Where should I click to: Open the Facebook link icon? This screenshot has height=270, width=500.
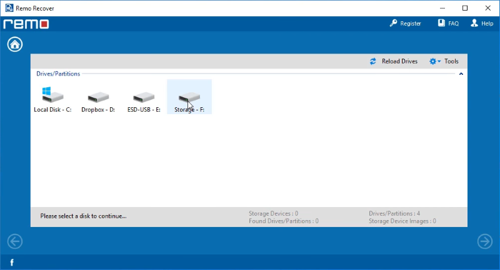pos(12,263)
